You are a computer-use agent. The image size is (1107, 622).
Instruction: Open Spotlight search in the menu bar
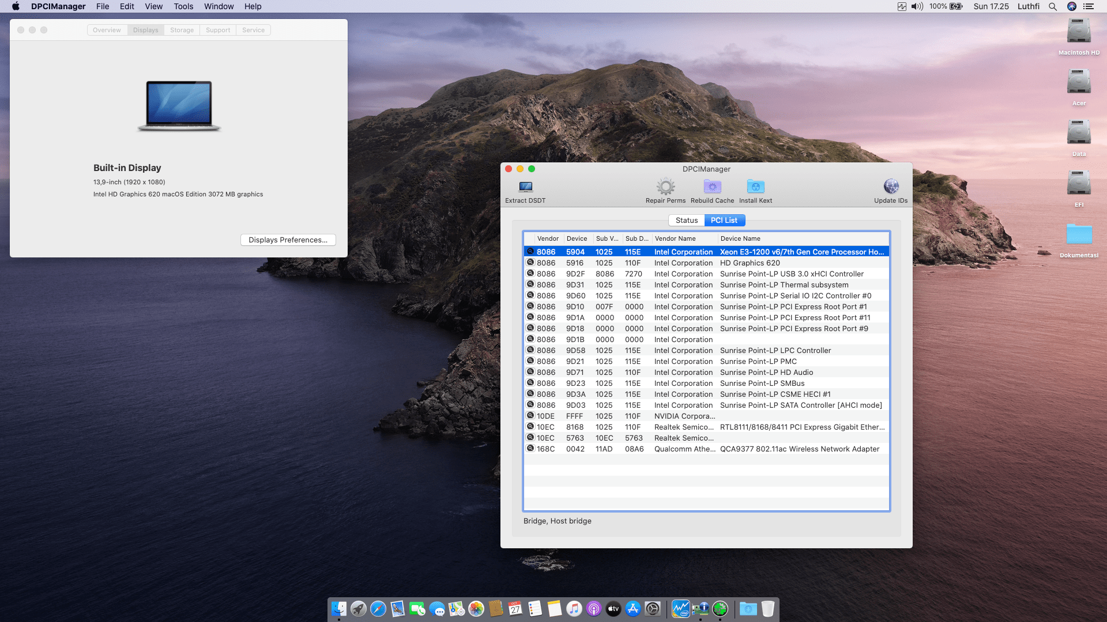click(1053, 6)
